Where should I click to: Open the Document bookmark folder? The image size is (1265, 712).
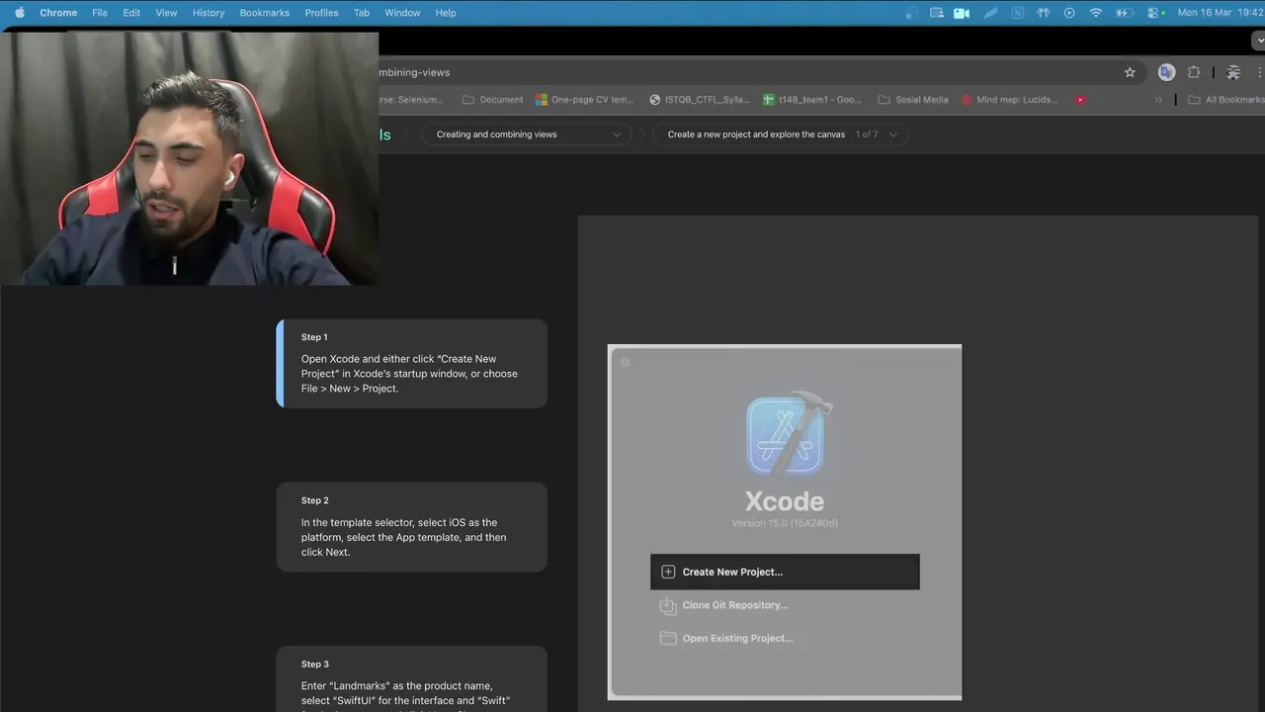[493, 99]
